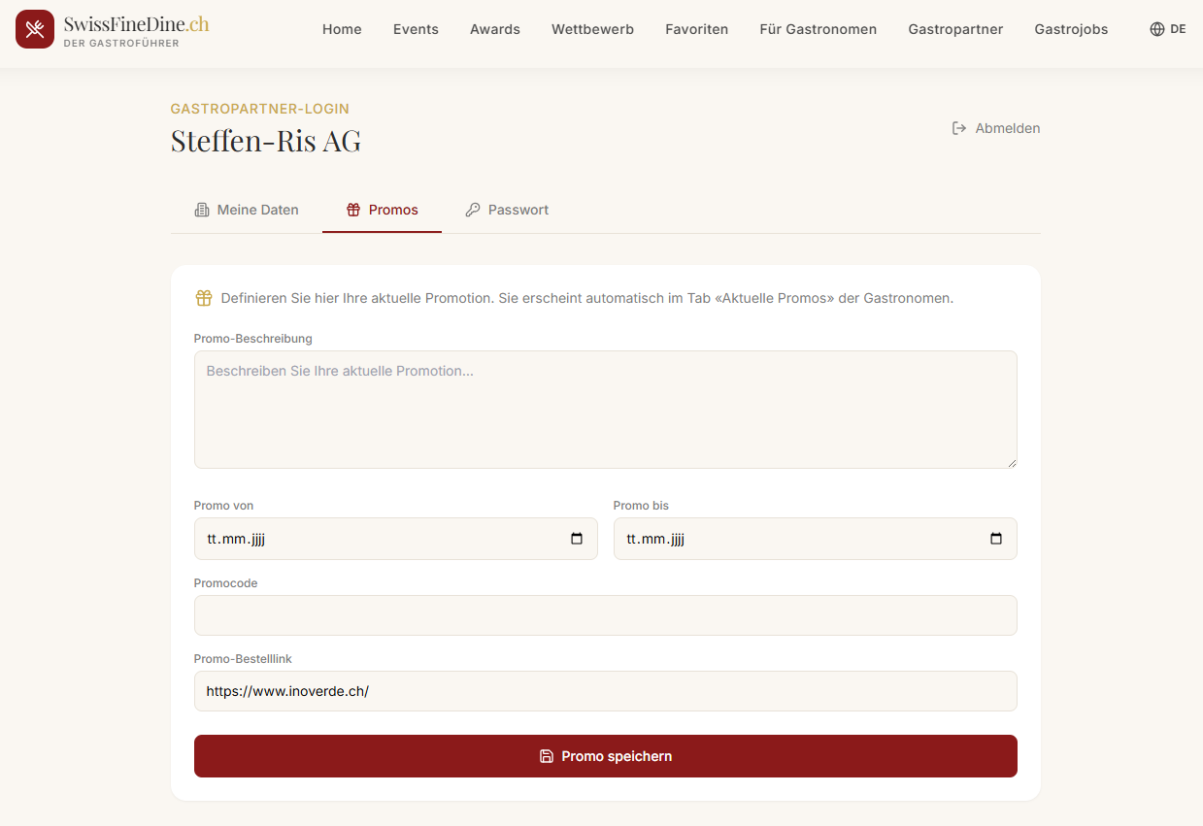
Task: Go to Events in the navigation
Action: pyautogui.click(x=416, y=29)
